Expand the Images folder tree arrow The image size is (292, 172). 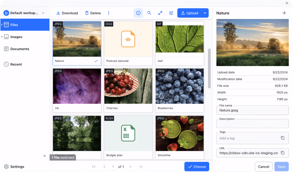(2, 37)
